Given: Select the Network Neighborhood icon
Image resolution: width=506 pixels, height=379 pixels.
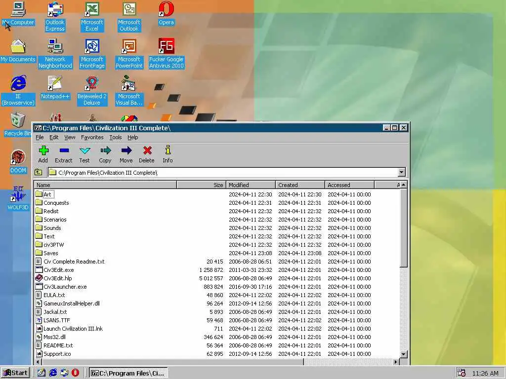Looking at the screenshot, I should (x=55, y=54).
